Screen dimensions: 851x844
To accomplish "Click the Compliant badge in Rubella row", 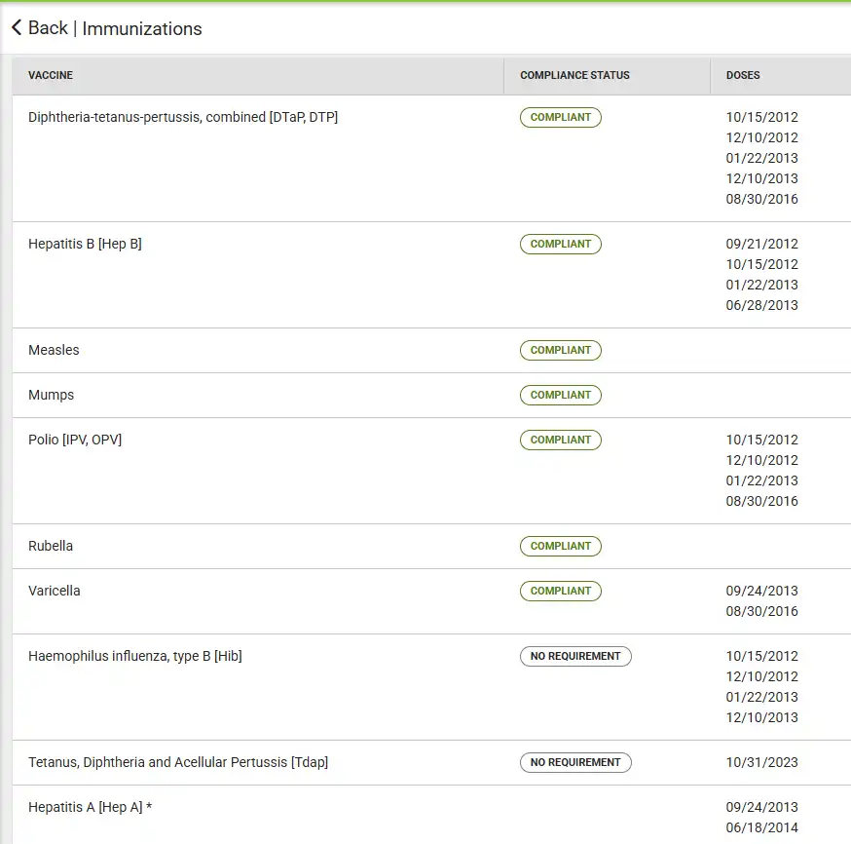I will point(561,546).
